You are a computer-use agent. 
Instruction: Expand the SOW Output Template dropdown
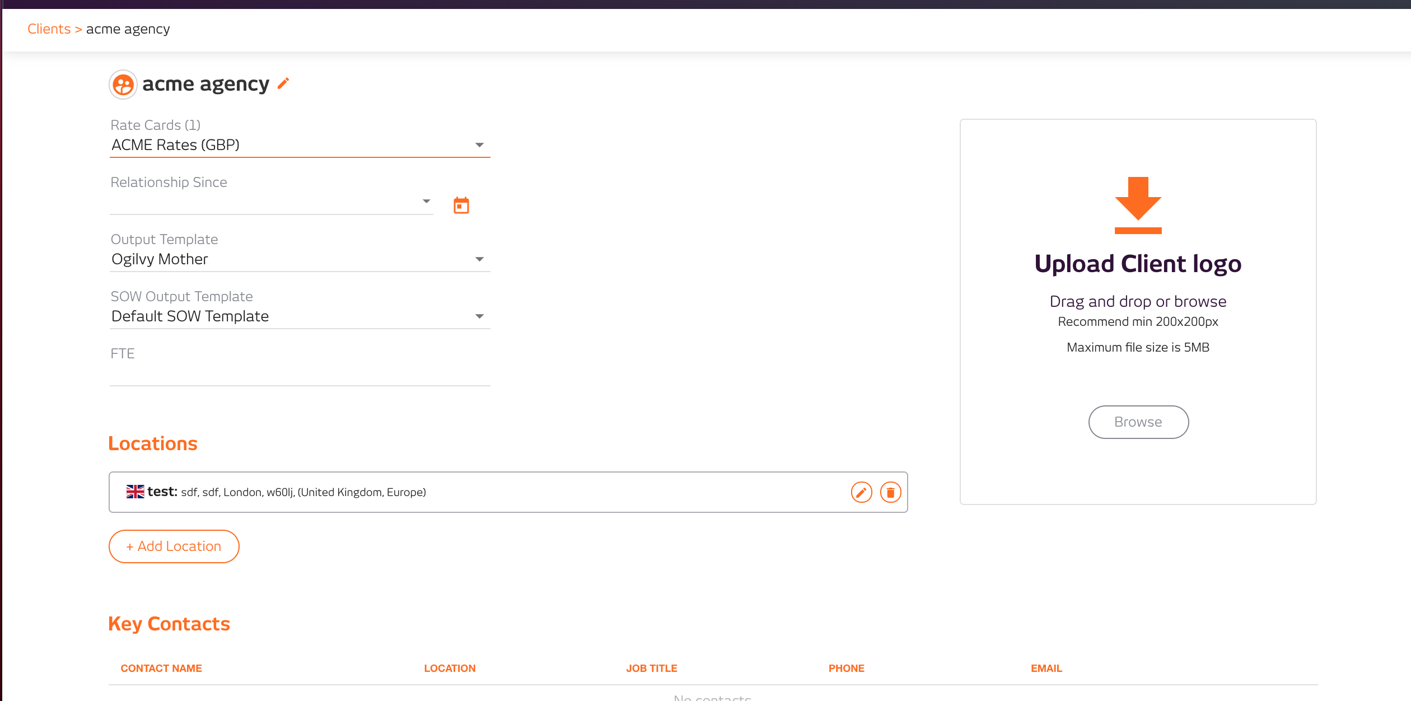[300, 316]
